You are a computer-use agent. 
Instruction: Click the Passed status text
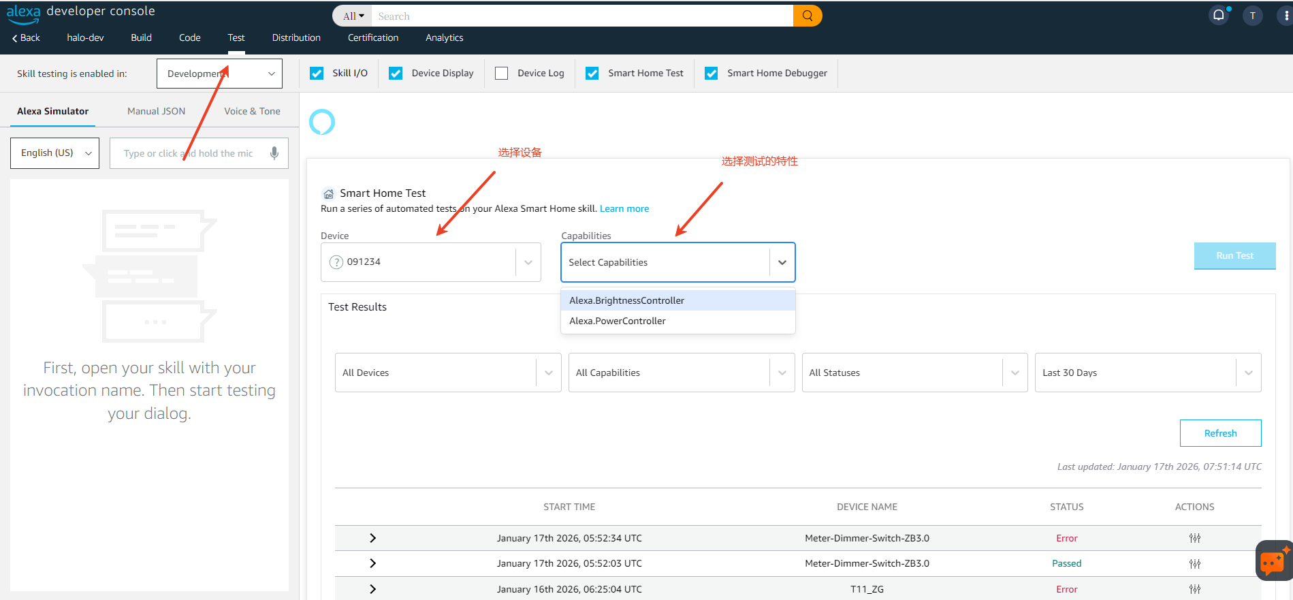tap(1067, 563)
